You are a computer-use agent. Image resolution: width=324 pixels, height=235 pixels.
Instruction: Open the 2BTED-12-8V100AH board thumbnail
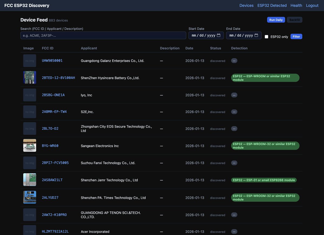tap(30, 78)
